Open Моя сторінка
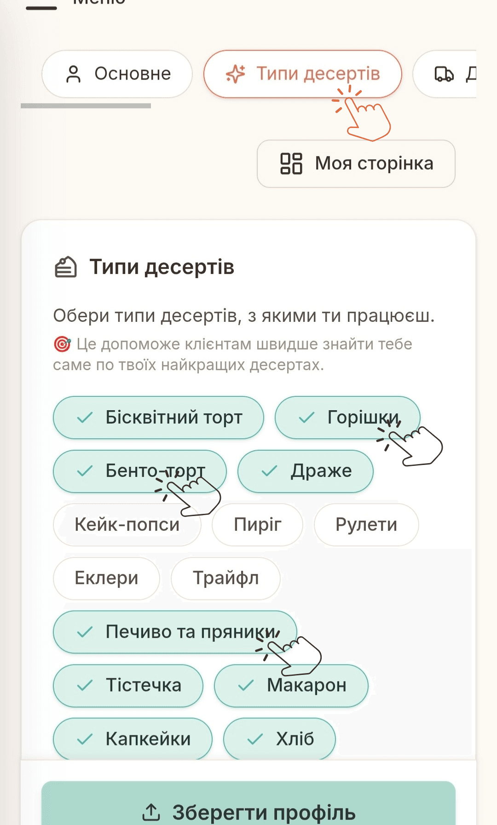The width and height of the screenshot is (497, 825). click(356, 164)
